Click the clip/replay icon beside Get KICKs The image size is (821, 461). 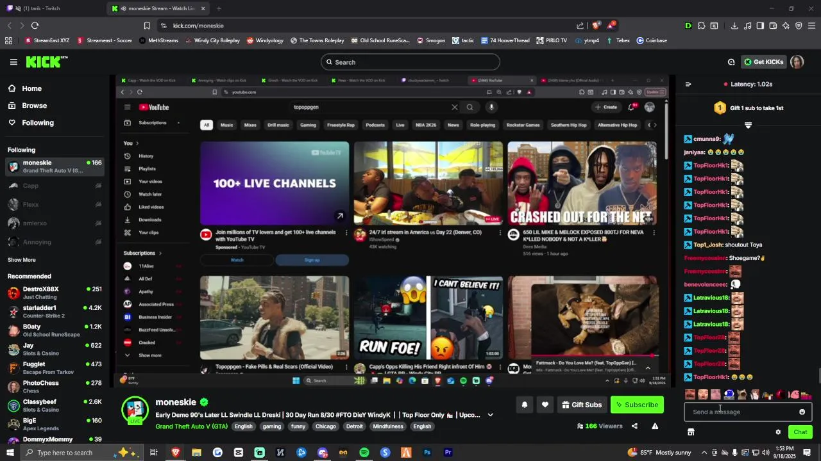point(731,62)
